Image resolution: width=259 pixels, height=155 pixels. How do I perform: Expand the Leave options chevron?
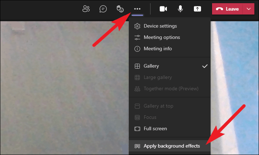point(249,9)
